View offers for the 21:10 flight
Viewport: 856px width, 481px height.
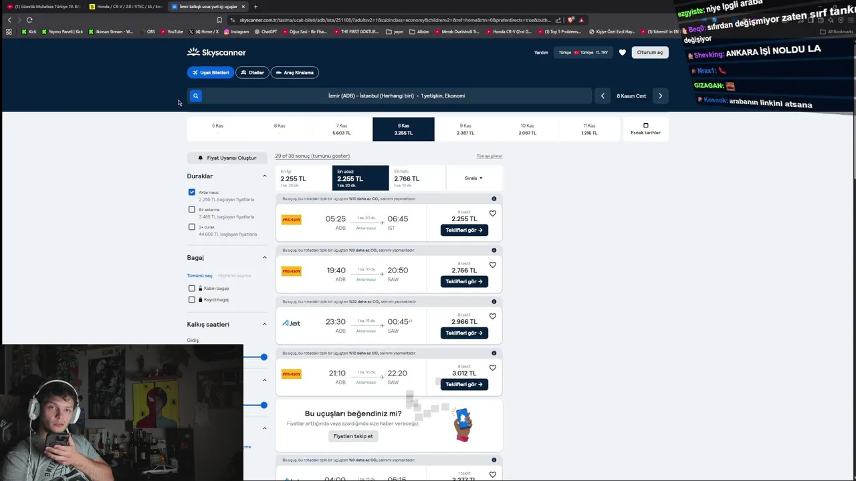tap(464, 384)
